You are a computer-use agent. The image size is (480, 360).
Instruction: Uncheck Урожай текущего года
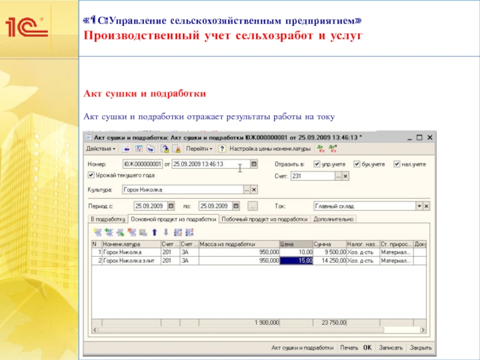point(91,175)
